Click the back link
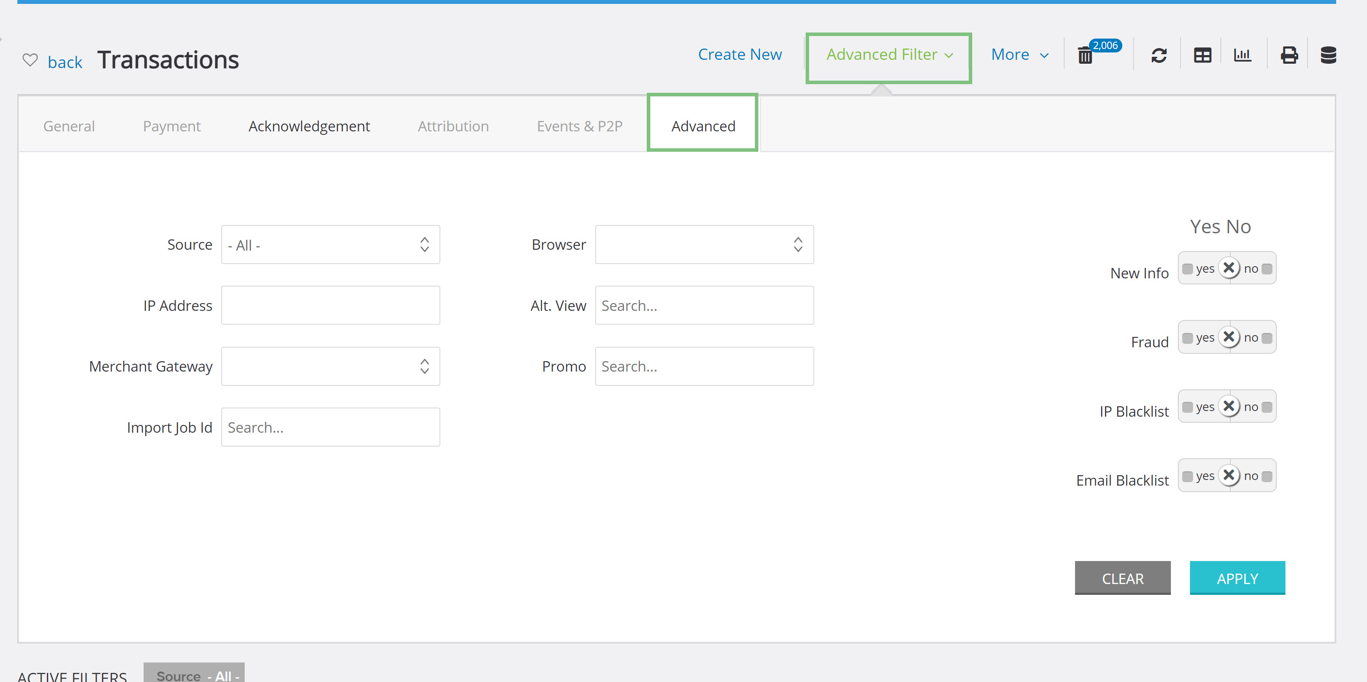 [65, 62]
